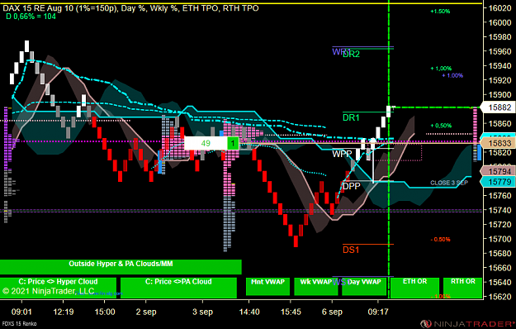516x329 pixels.
Task: Click the blue +1.00% weekly level label
Action: [x=452, y=75]
